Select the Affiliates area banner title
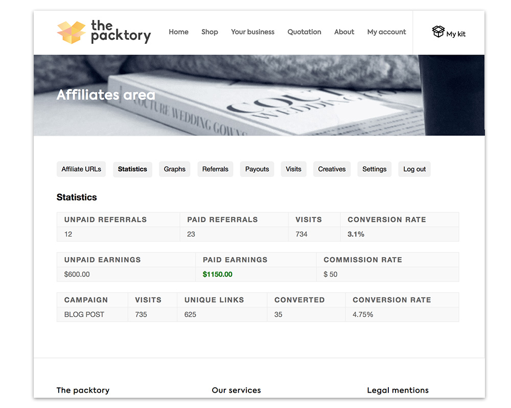The image size is (511, 408). 106,95
